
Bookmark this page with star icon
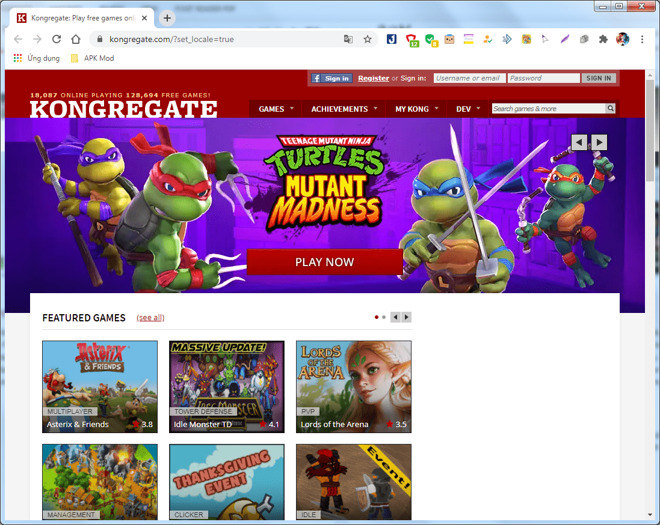pos(368,39)
